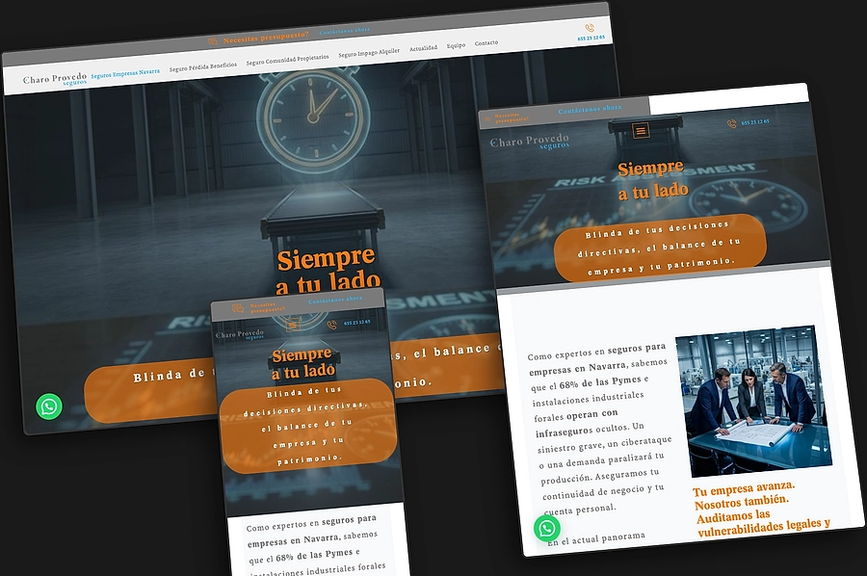Select the Seguros Empresas Navarra menu item
This screenshot has width=867, height=576.
(125, 73)
